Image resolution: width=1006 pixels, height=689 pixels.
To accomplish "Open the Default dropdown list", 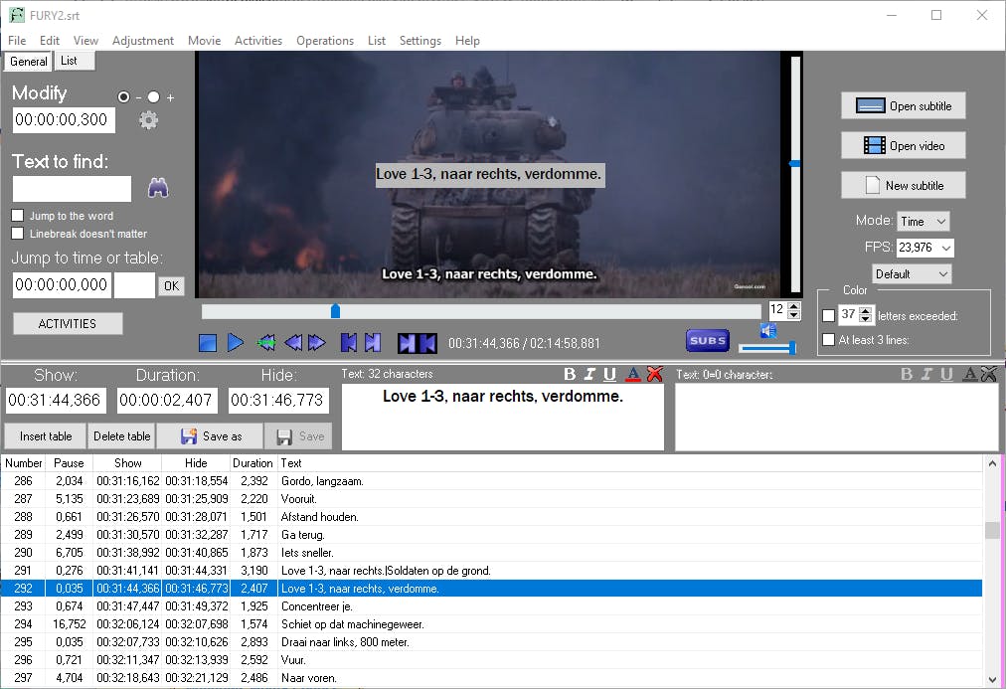I will point(912,273).
